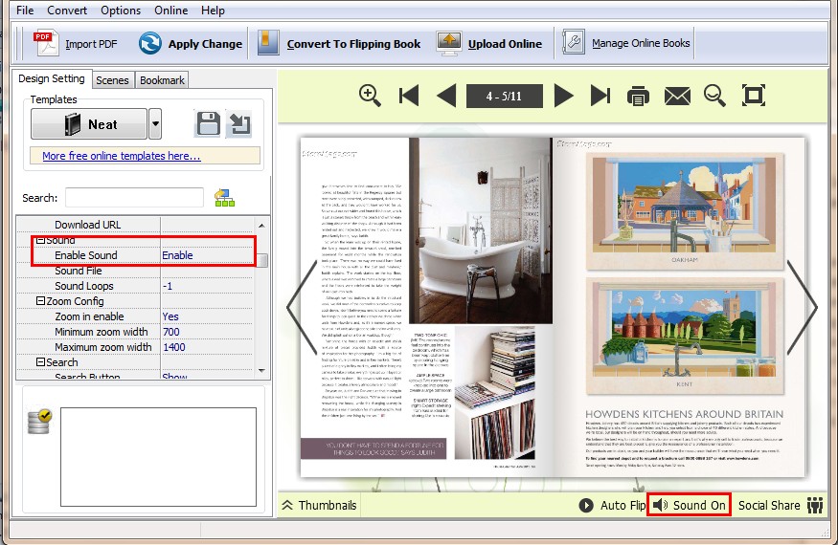The height and width of the screenshot is (545, 838).
Task: Click the settings list scroll up arrow
Action: [x=261, y=226]
